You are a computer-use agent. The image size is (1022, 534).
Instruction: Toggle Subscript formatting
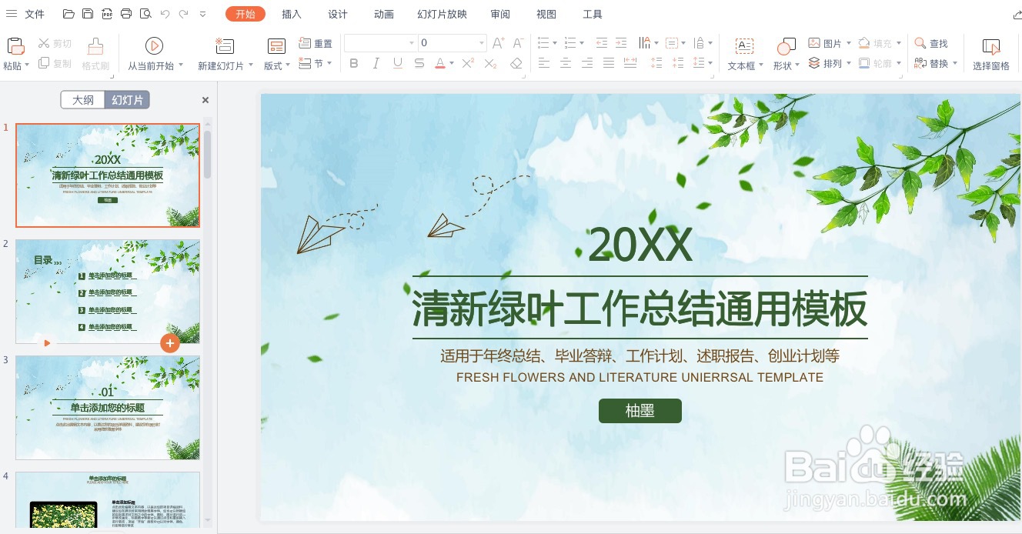click(490, 63)
